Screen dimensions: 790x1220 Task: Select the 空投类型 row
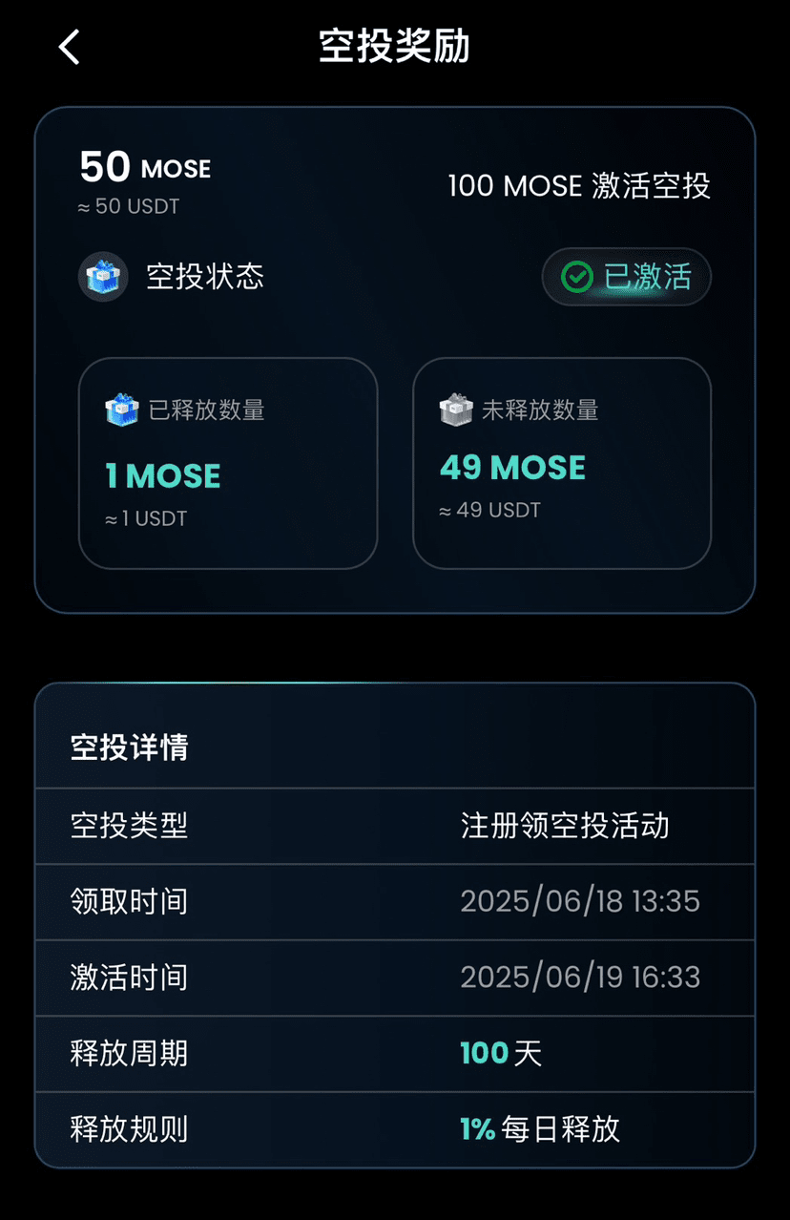coord(395,826)
